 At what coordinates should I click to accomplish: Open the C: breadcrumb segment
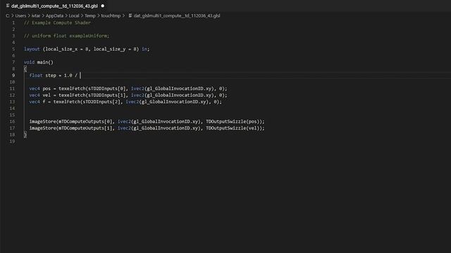click(8, 15)
